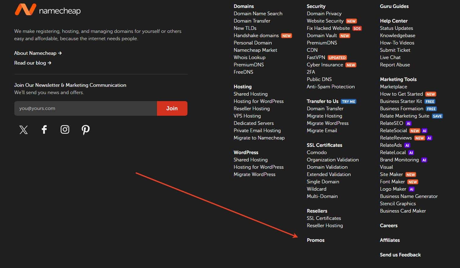The image size is (460, 268).
Task: Open the Pinterest social icon
Action: pyautogui.click(x=86, y=130)
